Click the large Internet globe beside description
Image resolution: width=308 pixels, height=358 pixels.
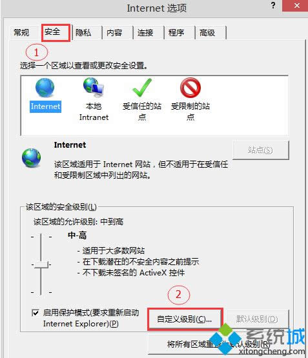pos(31,158)
